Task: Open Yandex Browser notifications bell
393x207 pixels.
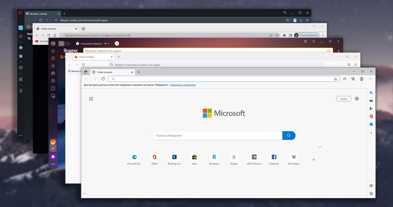Action: coord(53,51)
